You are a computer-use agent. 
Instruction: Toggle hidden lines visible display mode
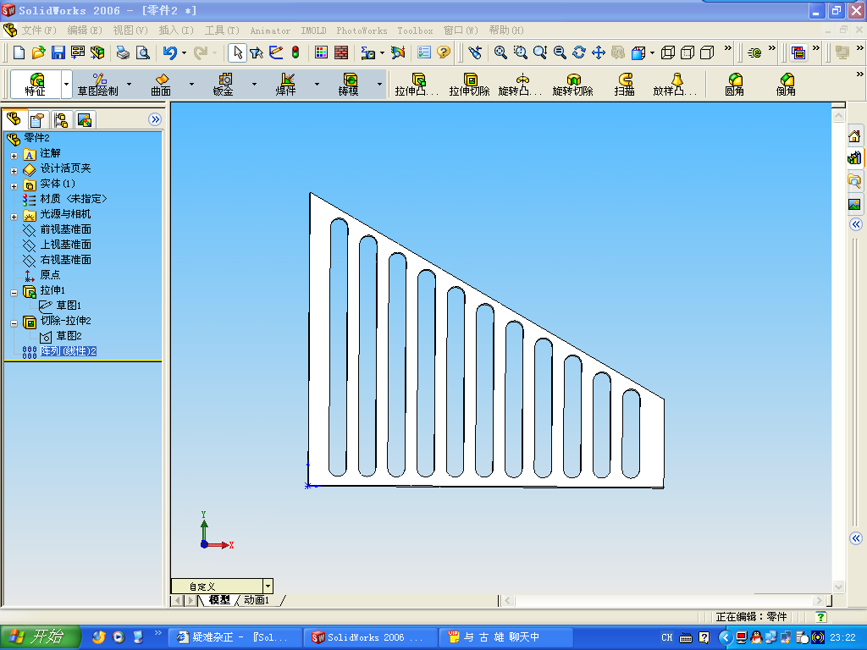point(688,52)
